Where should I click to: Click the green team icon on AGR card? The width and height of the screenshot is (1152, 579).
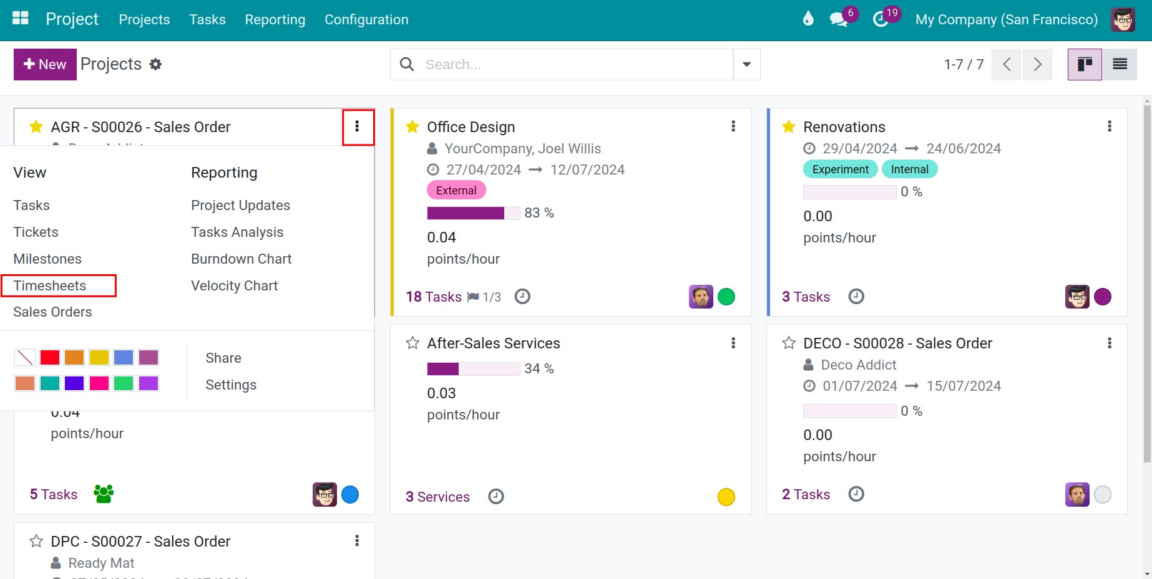click(104, 494)
